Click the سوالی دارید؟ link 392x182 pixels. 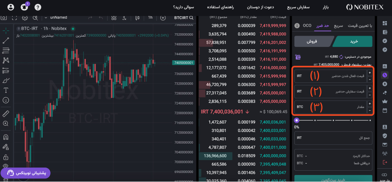[x=183, y=7]
